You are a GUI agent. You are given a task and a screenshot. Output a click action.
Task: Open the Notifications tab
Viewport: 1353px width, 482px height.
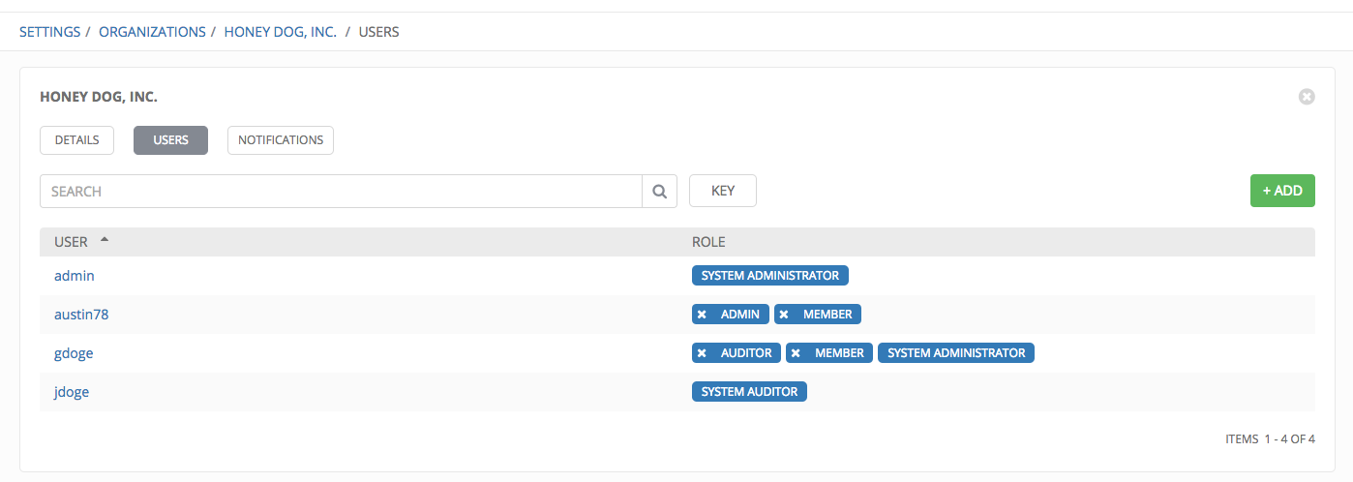point(281,140)
